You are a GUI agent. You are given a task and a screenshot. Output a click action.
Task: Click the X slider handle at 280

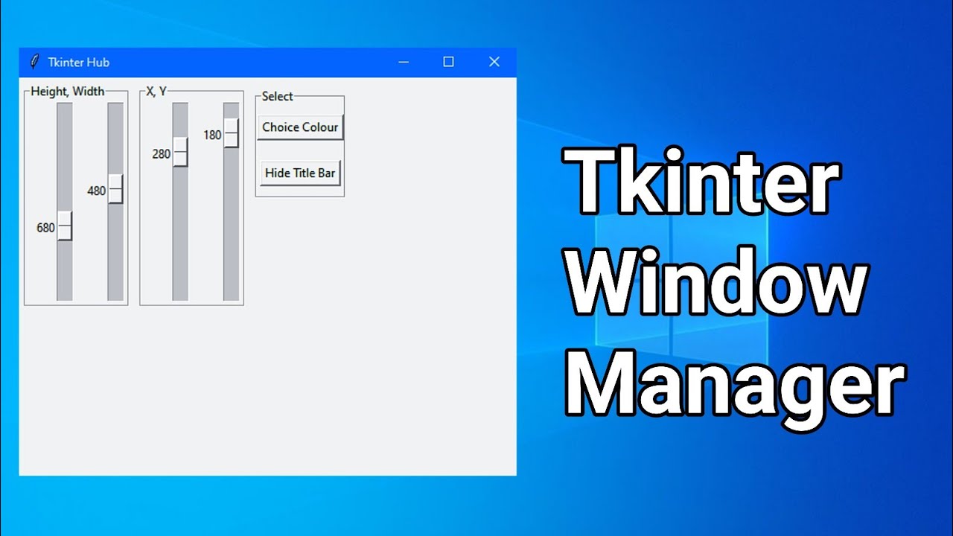pyautogui.click(x=180, y=152)
